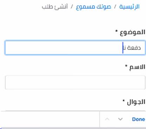146x129 pixels.
Task: Focus the الموضوع subject input field
Action: tap(75, 48)
